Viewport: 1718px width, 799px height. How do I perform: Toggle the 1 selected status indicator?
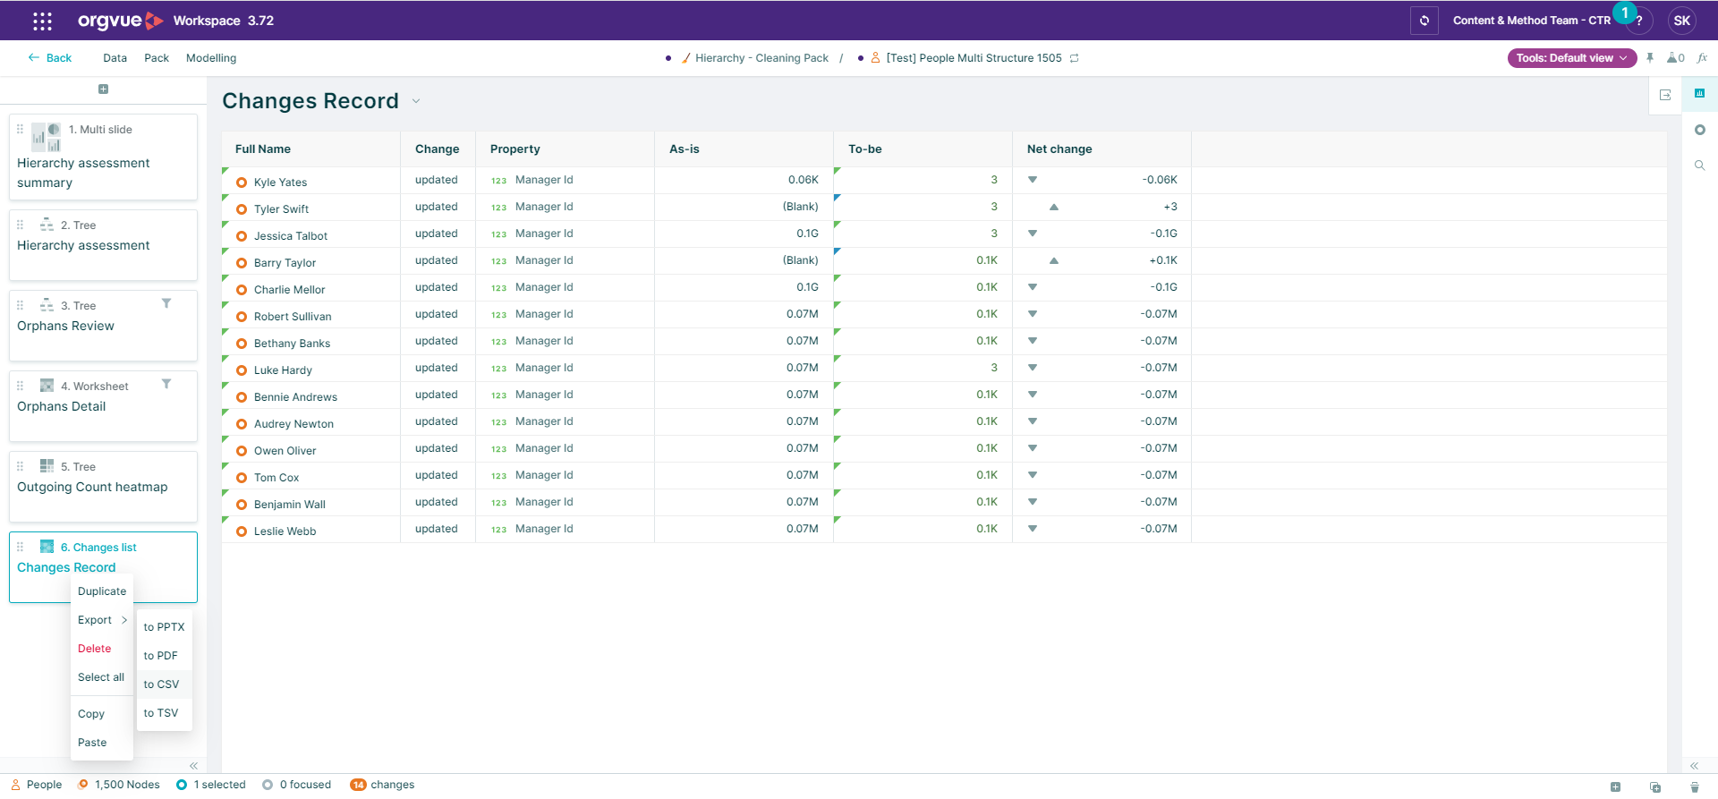211,785
